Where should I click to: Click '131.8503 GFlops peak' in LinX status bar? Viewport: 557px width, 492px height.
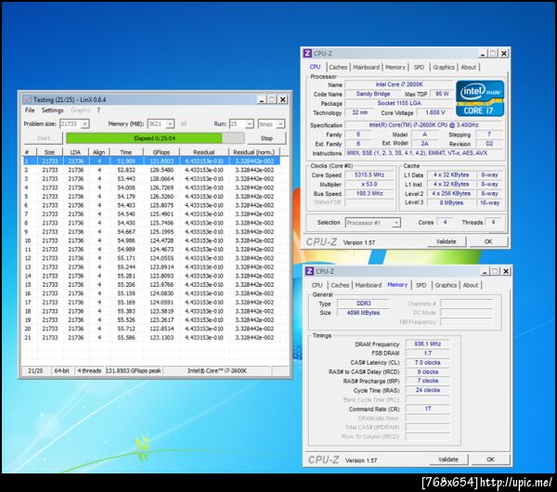click(134, 370)
